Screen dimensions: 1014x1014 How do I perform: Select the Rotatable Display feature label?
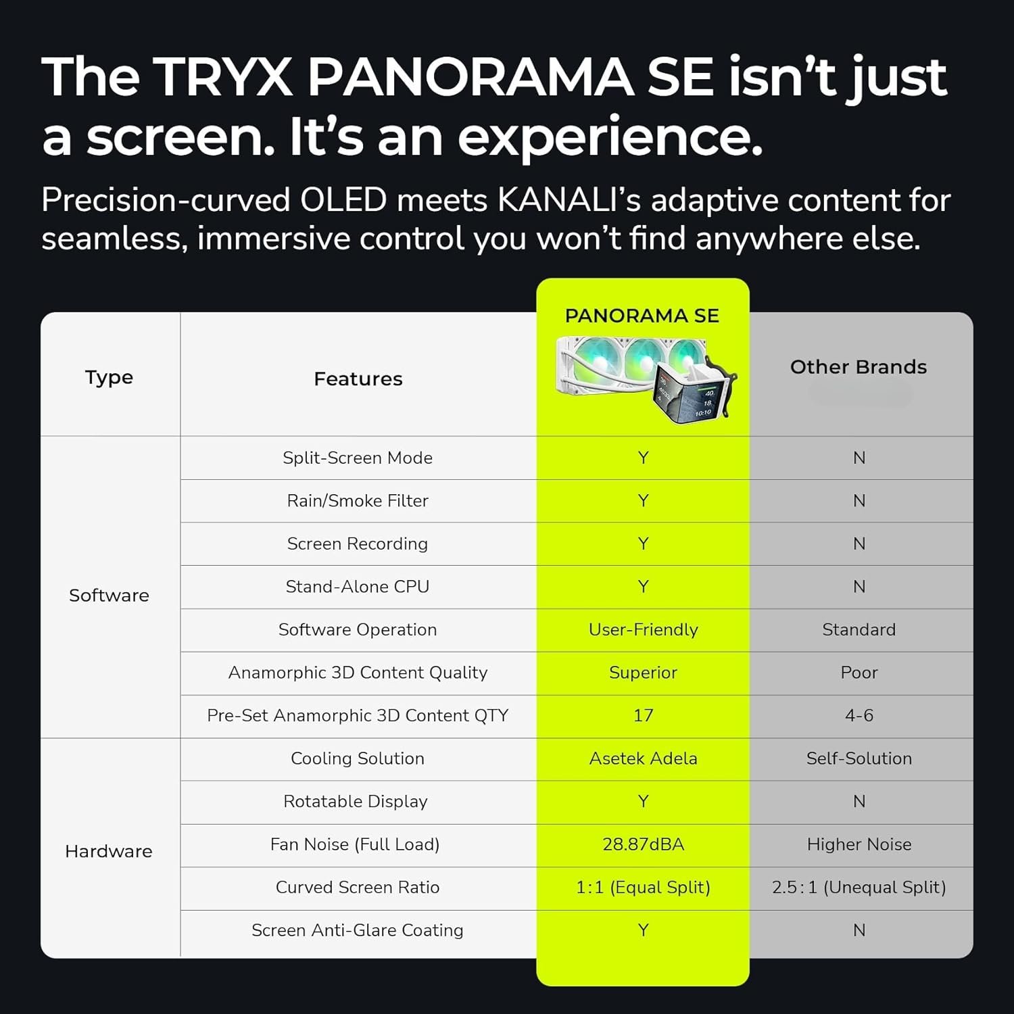pos(356,801)
